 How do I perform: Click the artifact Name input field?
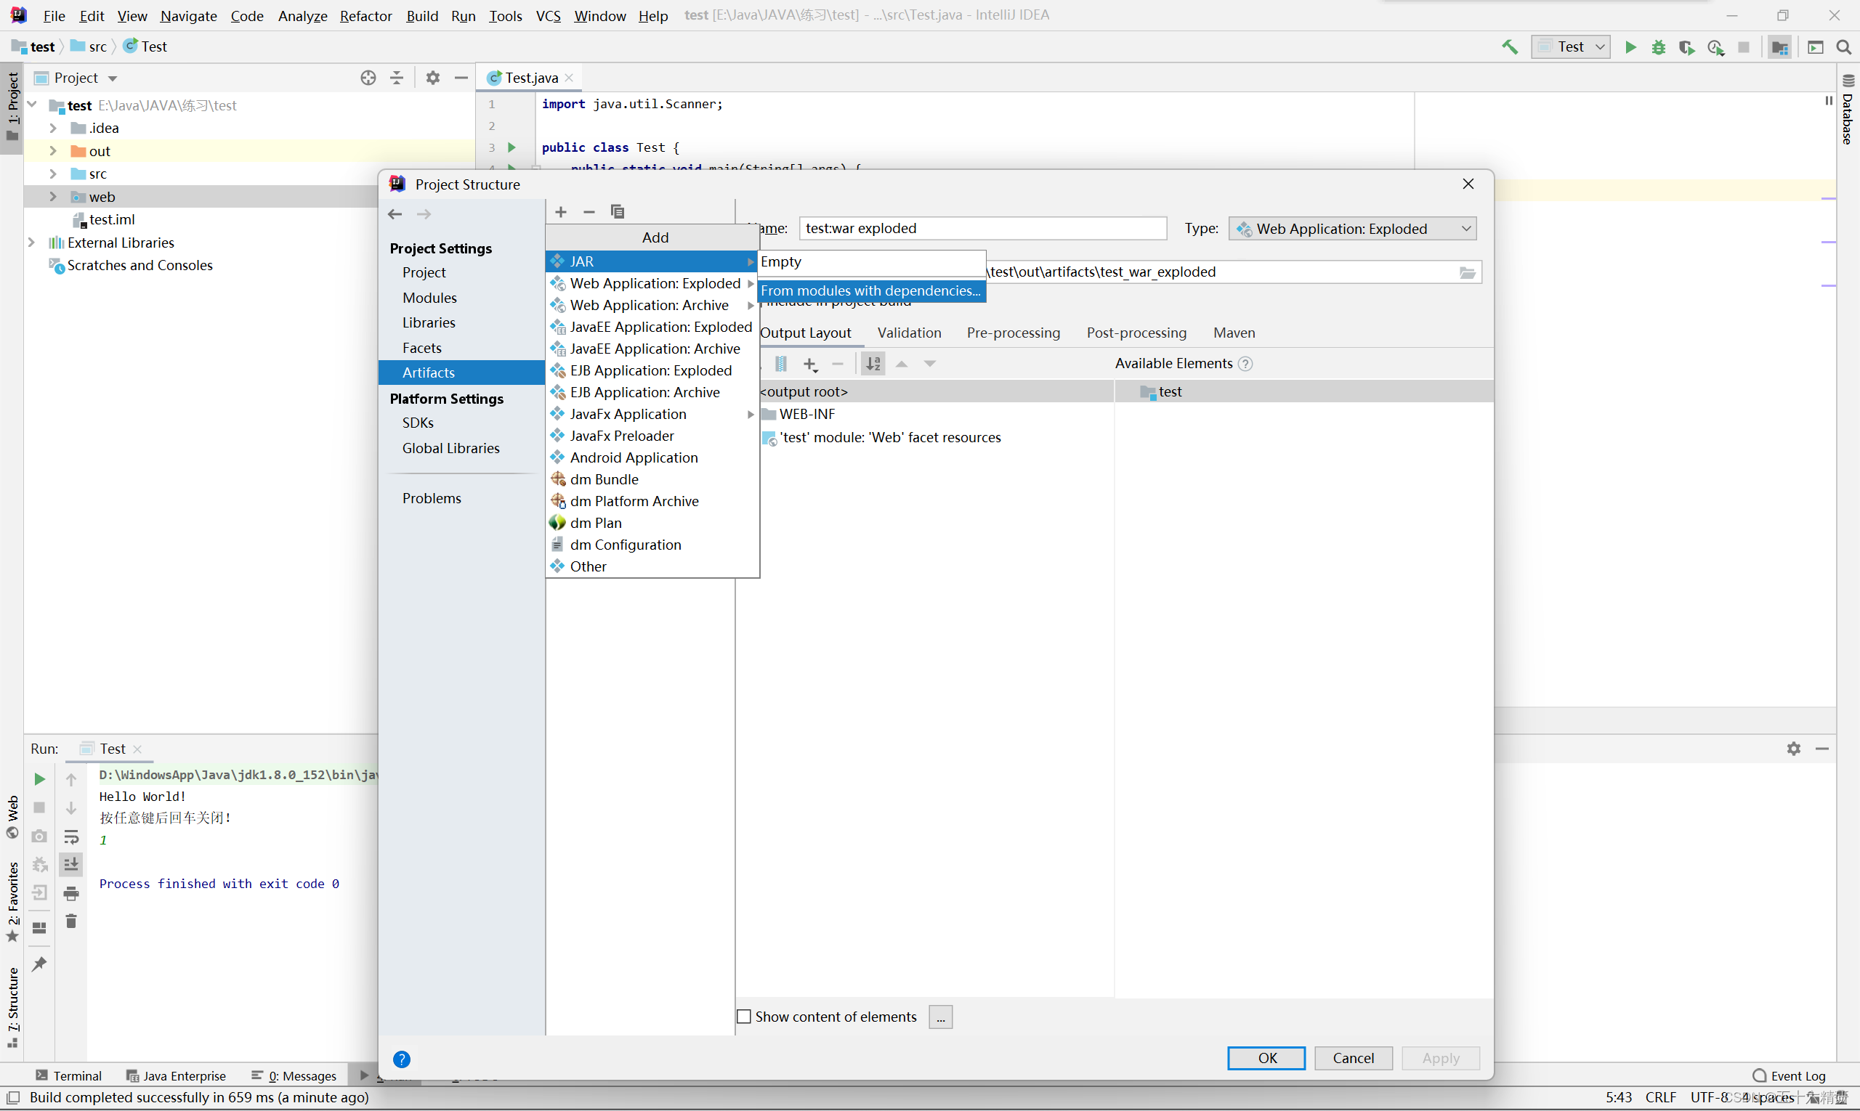(x=982, y=228)
